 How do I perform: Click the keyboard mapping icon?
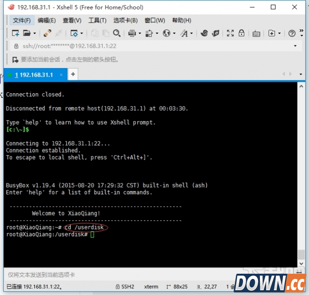click(256, 33)
